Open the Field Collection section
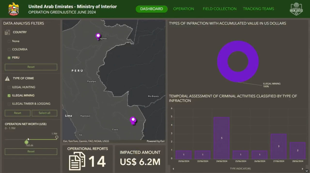Viewport: 310px width, 173px height. click(219, 9)
